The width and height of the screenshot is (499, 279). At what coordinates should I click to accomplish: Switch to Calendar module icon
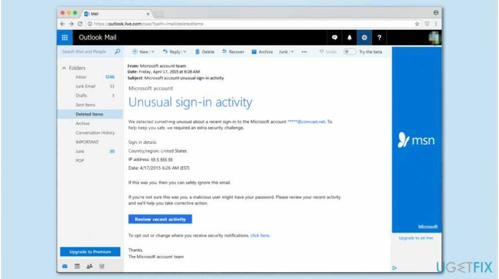pos(77,266)
